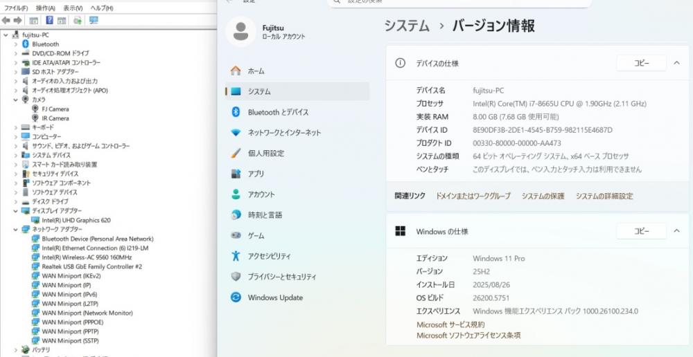Select Realtek USB GbE Family Controller #2
Viewport: 693px width, 357px height.
[91, 266]
